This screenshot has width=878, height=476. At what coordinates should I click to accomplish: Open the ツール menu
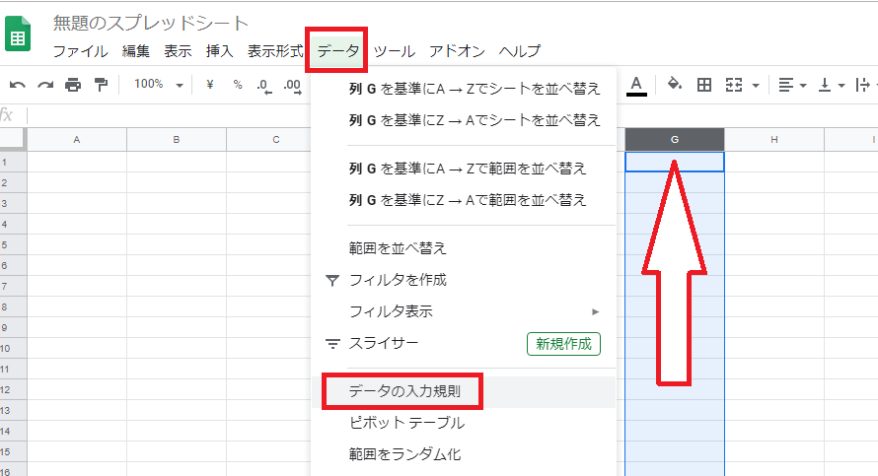coord(395,51)
